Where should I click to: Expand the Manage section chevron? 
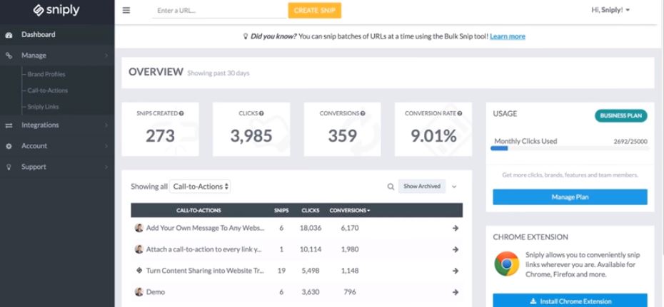[x=106, y=56]
